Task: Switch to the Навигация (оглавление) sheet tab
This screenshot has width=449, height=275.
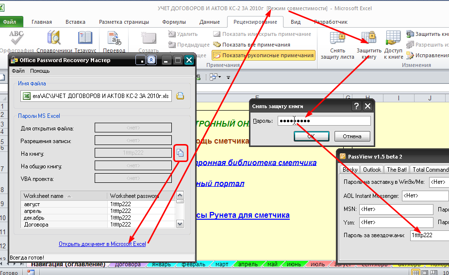Action: tap(68, 264)
